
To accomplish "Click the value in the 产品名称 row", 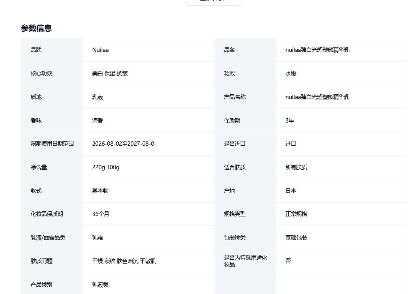I will point(317,97).
